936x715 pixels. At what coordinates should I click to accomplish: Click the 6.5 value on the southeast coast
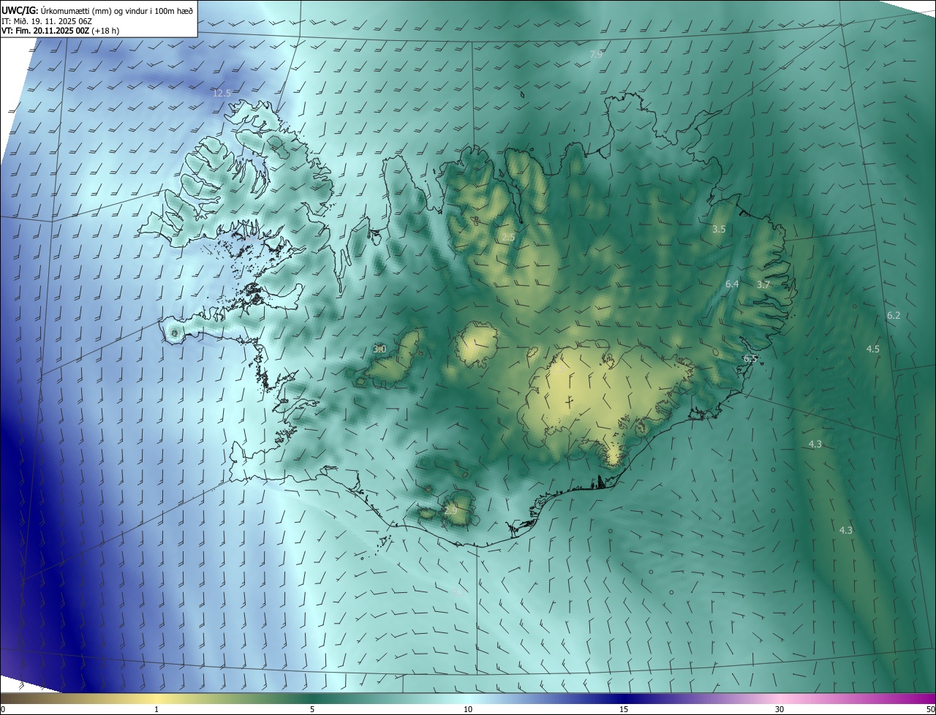[750, 358]
